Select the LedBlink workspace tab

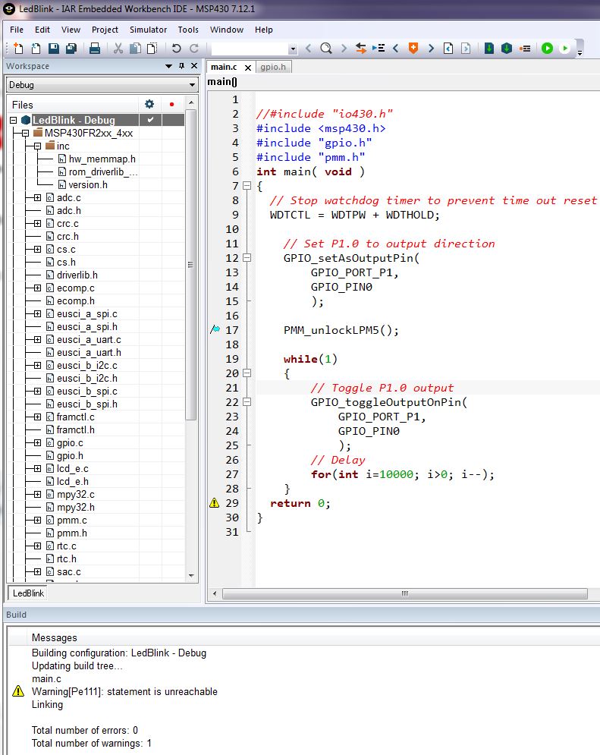[28, 593]
